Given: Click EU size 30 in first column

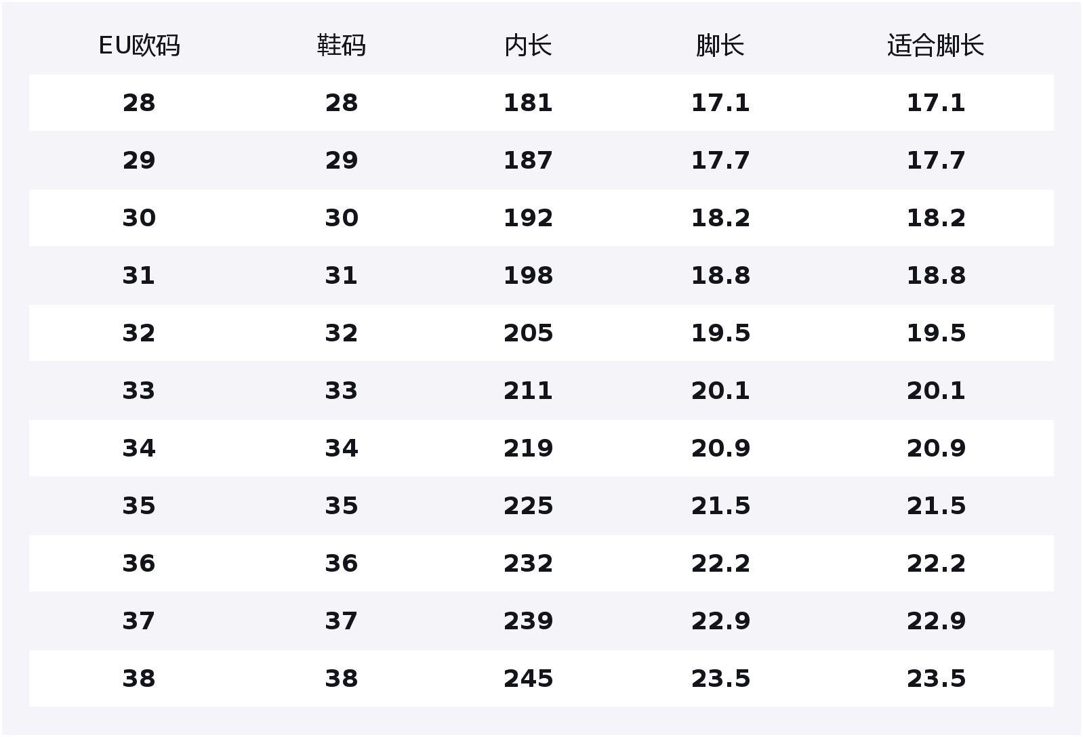Looking at the screenshot, I should pyautogui.click(x=139, y=218).
